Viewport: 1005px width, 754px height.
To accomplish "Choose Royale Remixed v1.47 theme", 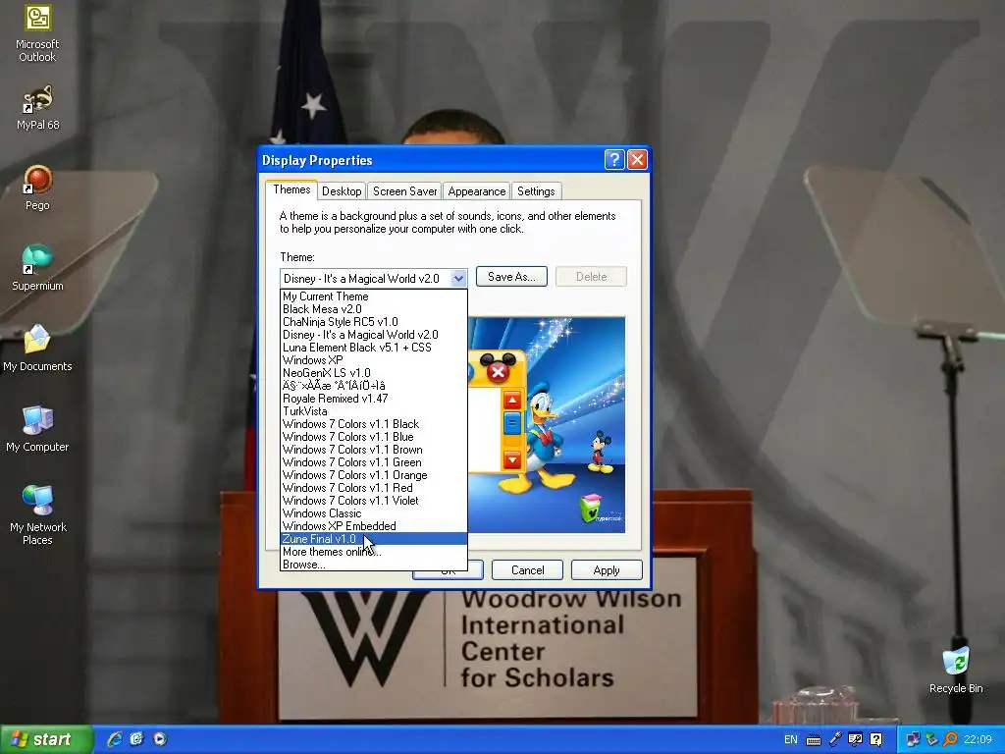I will [x=374, y=399].
